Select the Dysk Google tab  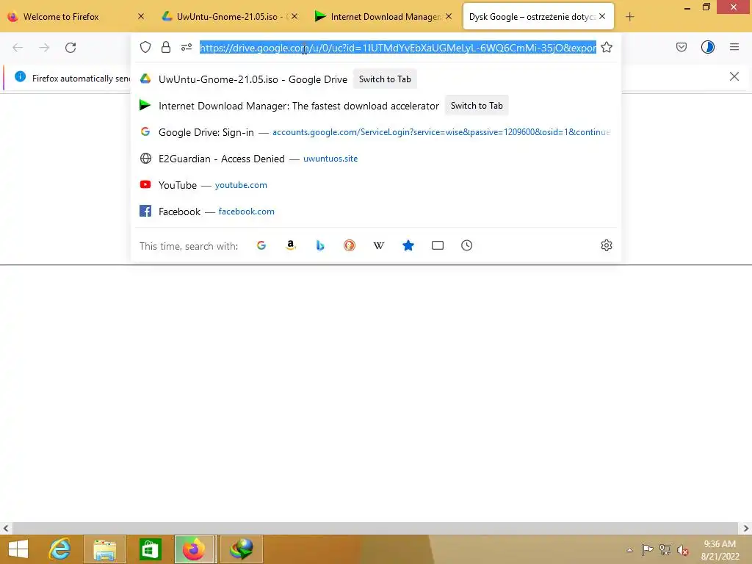[x=532, y=17]
